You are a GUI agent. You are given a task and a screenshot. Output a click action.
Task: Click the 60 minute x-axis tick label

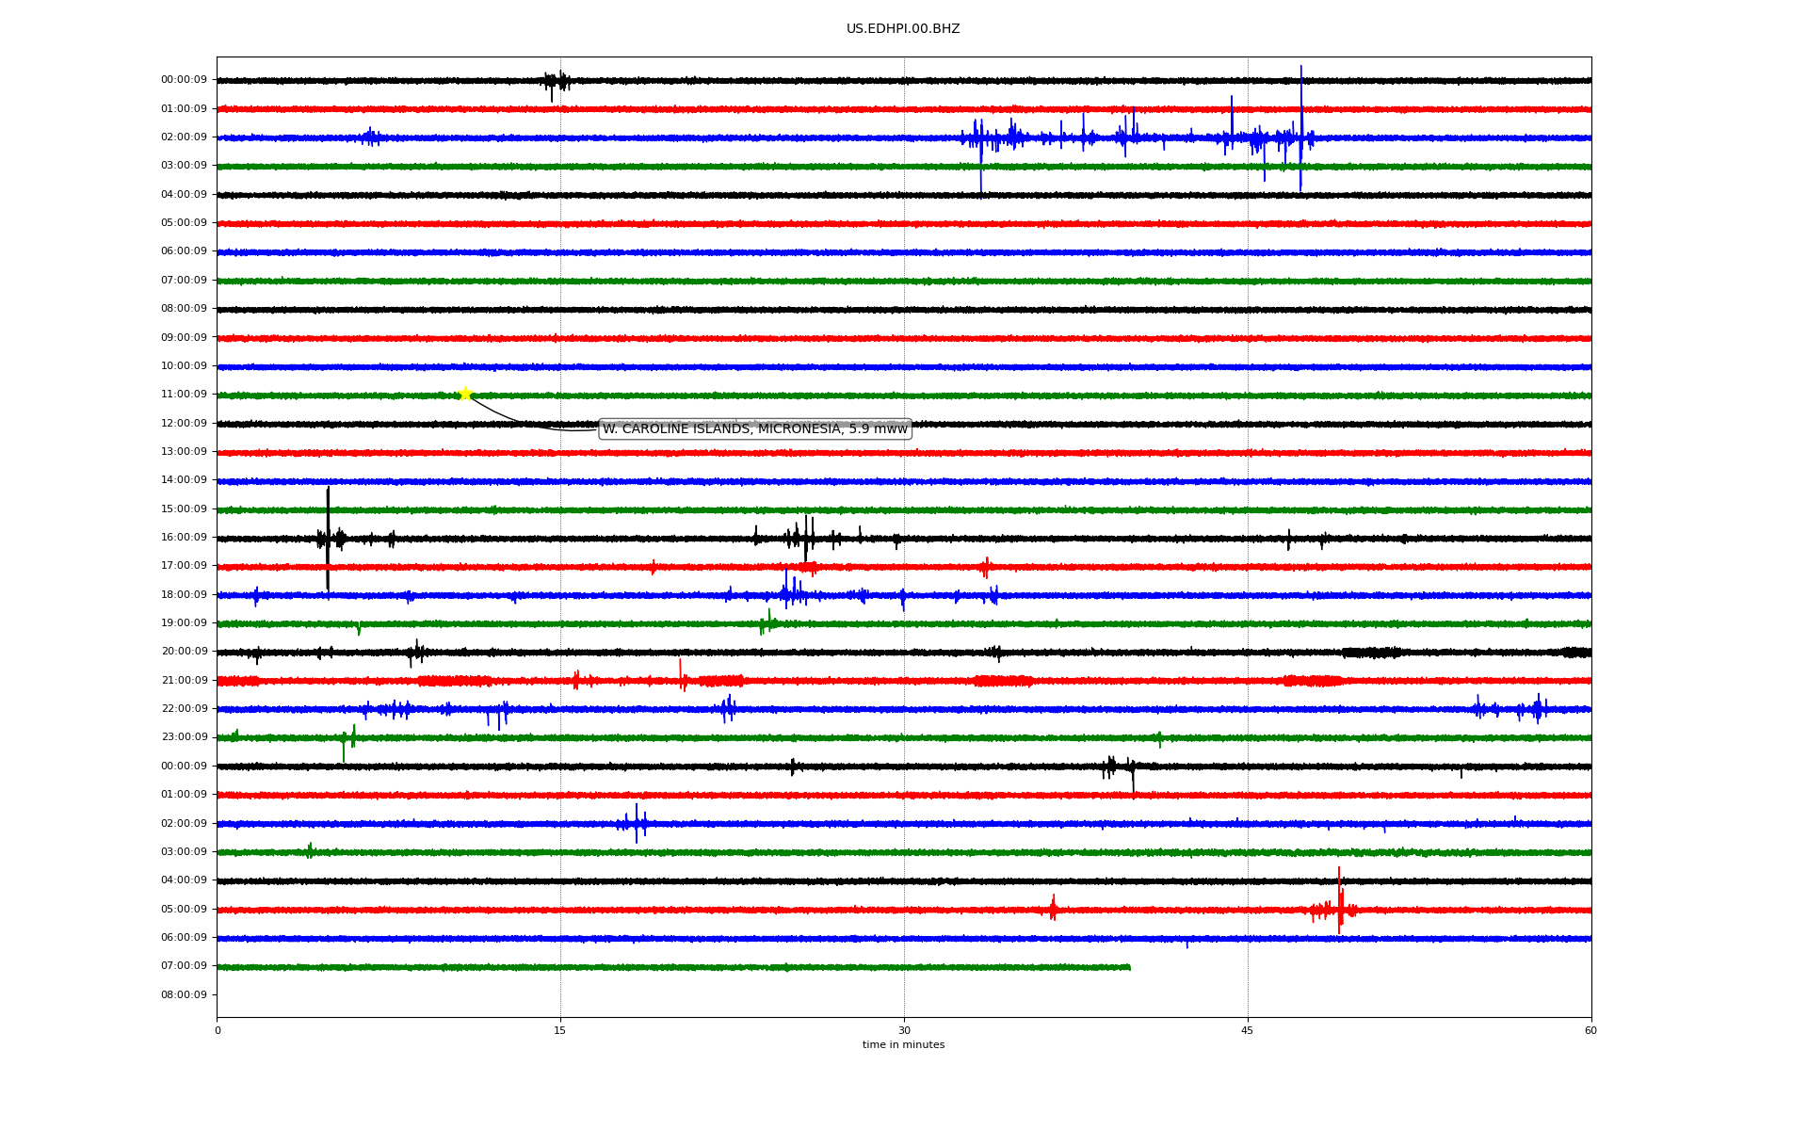[x=1590, y=1031]
